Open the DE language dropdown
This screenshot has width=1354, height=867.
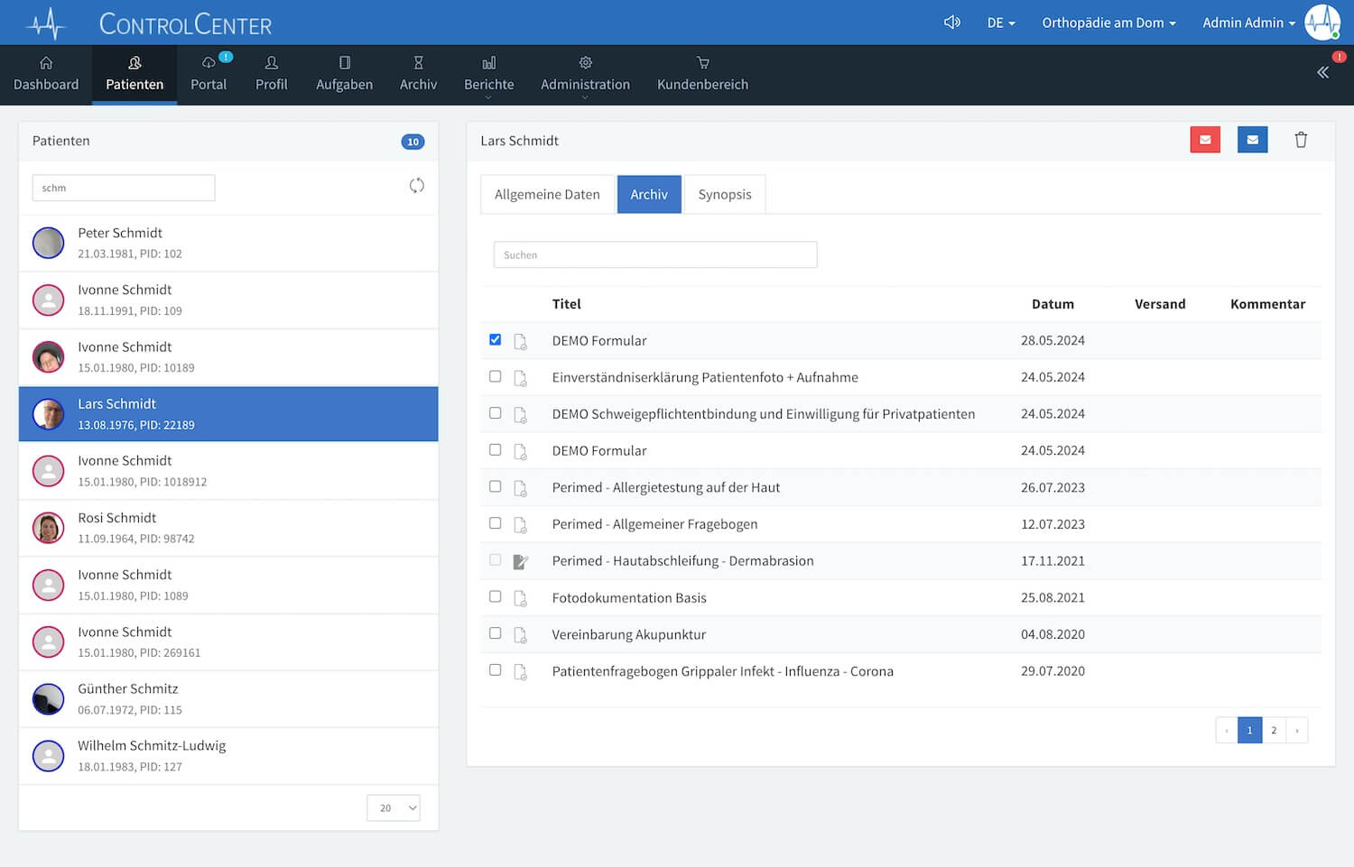(1000, 23)
